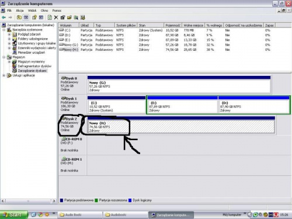Sort by the Wolne miejsce column header
This screenshot has width=292, height=219.
click(x=193, y=25)
